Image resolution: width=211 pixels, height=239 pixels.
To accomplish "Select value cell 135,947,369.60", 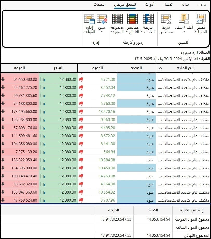I will pos(20,192).
